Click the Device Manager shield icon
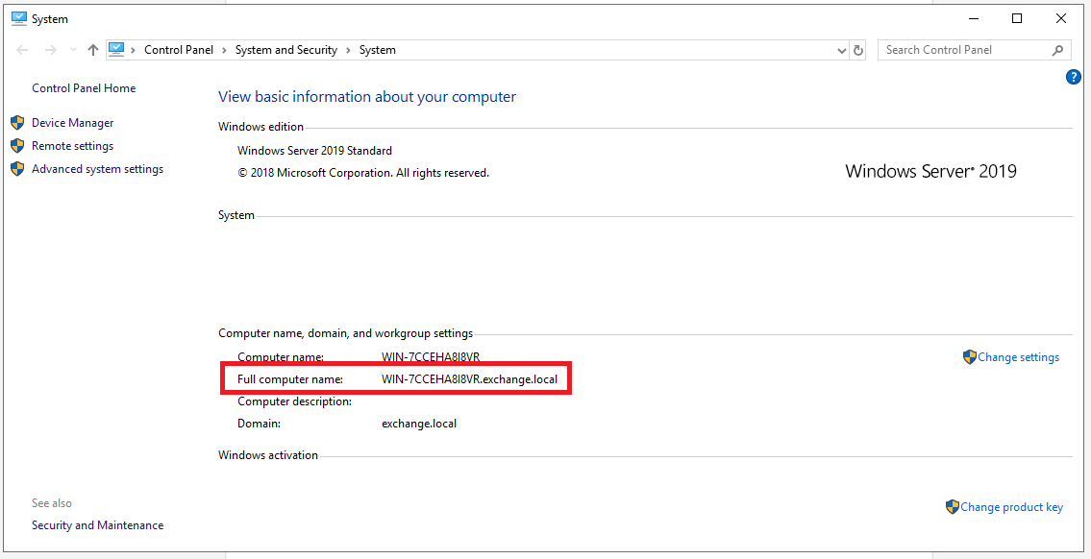 coord(18,123)
